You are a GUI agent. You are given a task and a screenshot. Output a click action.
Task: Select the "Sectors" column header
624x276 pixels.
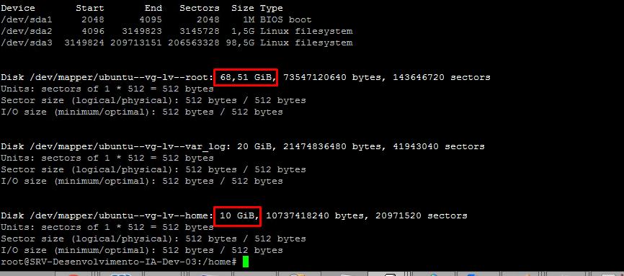pos(200,8)
